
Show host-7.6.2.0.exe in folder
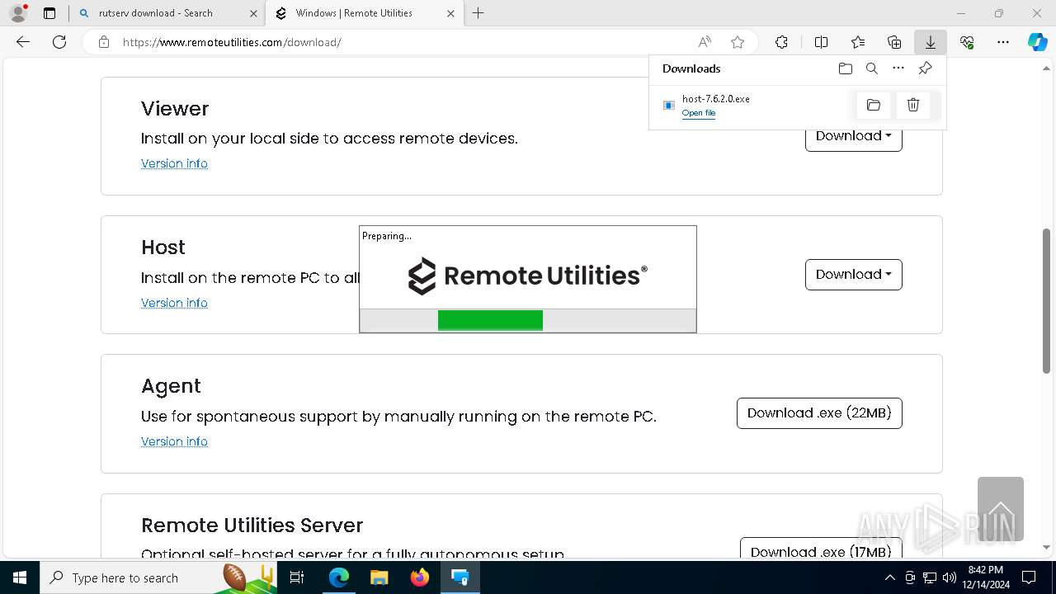click(x=874, y=105)
